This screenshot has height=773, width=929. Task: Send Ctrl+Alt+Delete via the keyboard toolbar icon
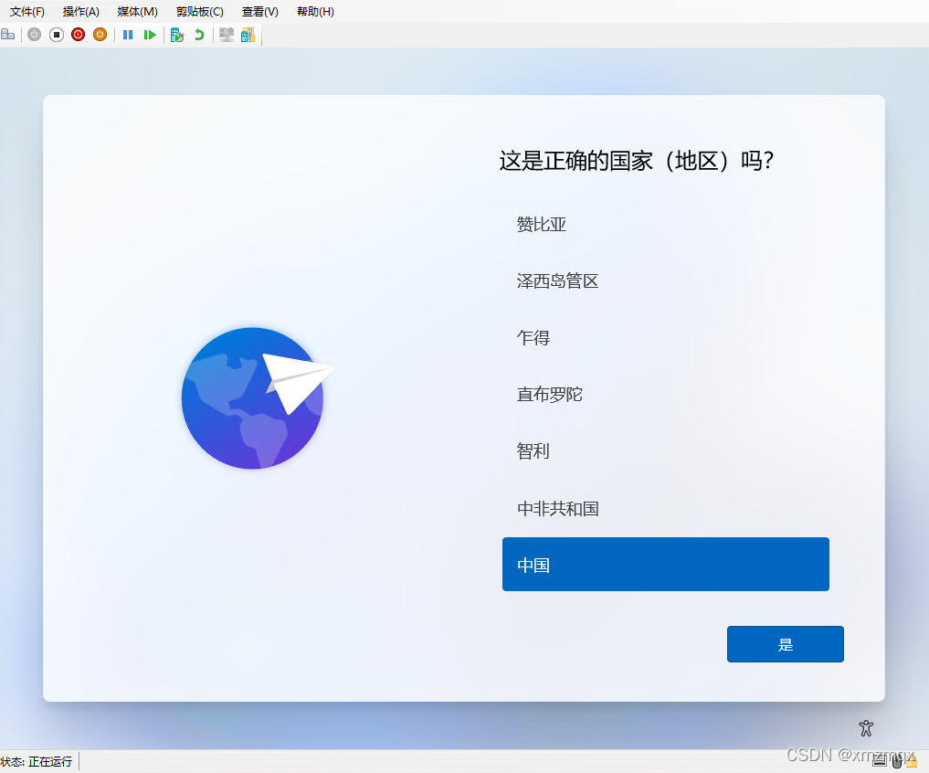[7, 35]
